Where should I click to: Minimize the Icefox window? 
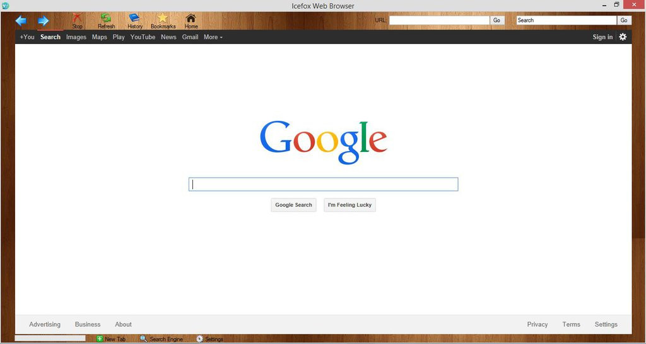click(604, 5)
